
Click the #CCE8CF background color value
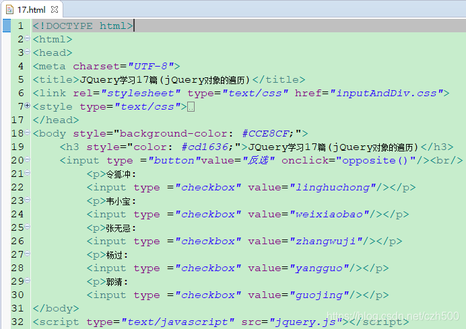[x=265, y=134]
